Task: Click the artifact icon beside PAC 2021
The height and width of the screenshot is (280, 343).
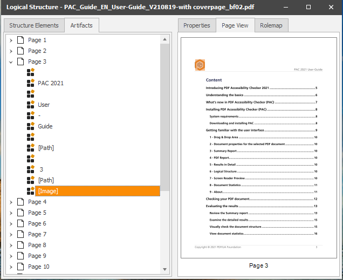Action: (31, 83)
